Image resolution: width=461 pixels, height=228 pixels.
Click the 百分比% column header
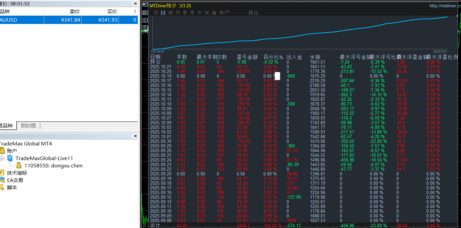(273, 57)
